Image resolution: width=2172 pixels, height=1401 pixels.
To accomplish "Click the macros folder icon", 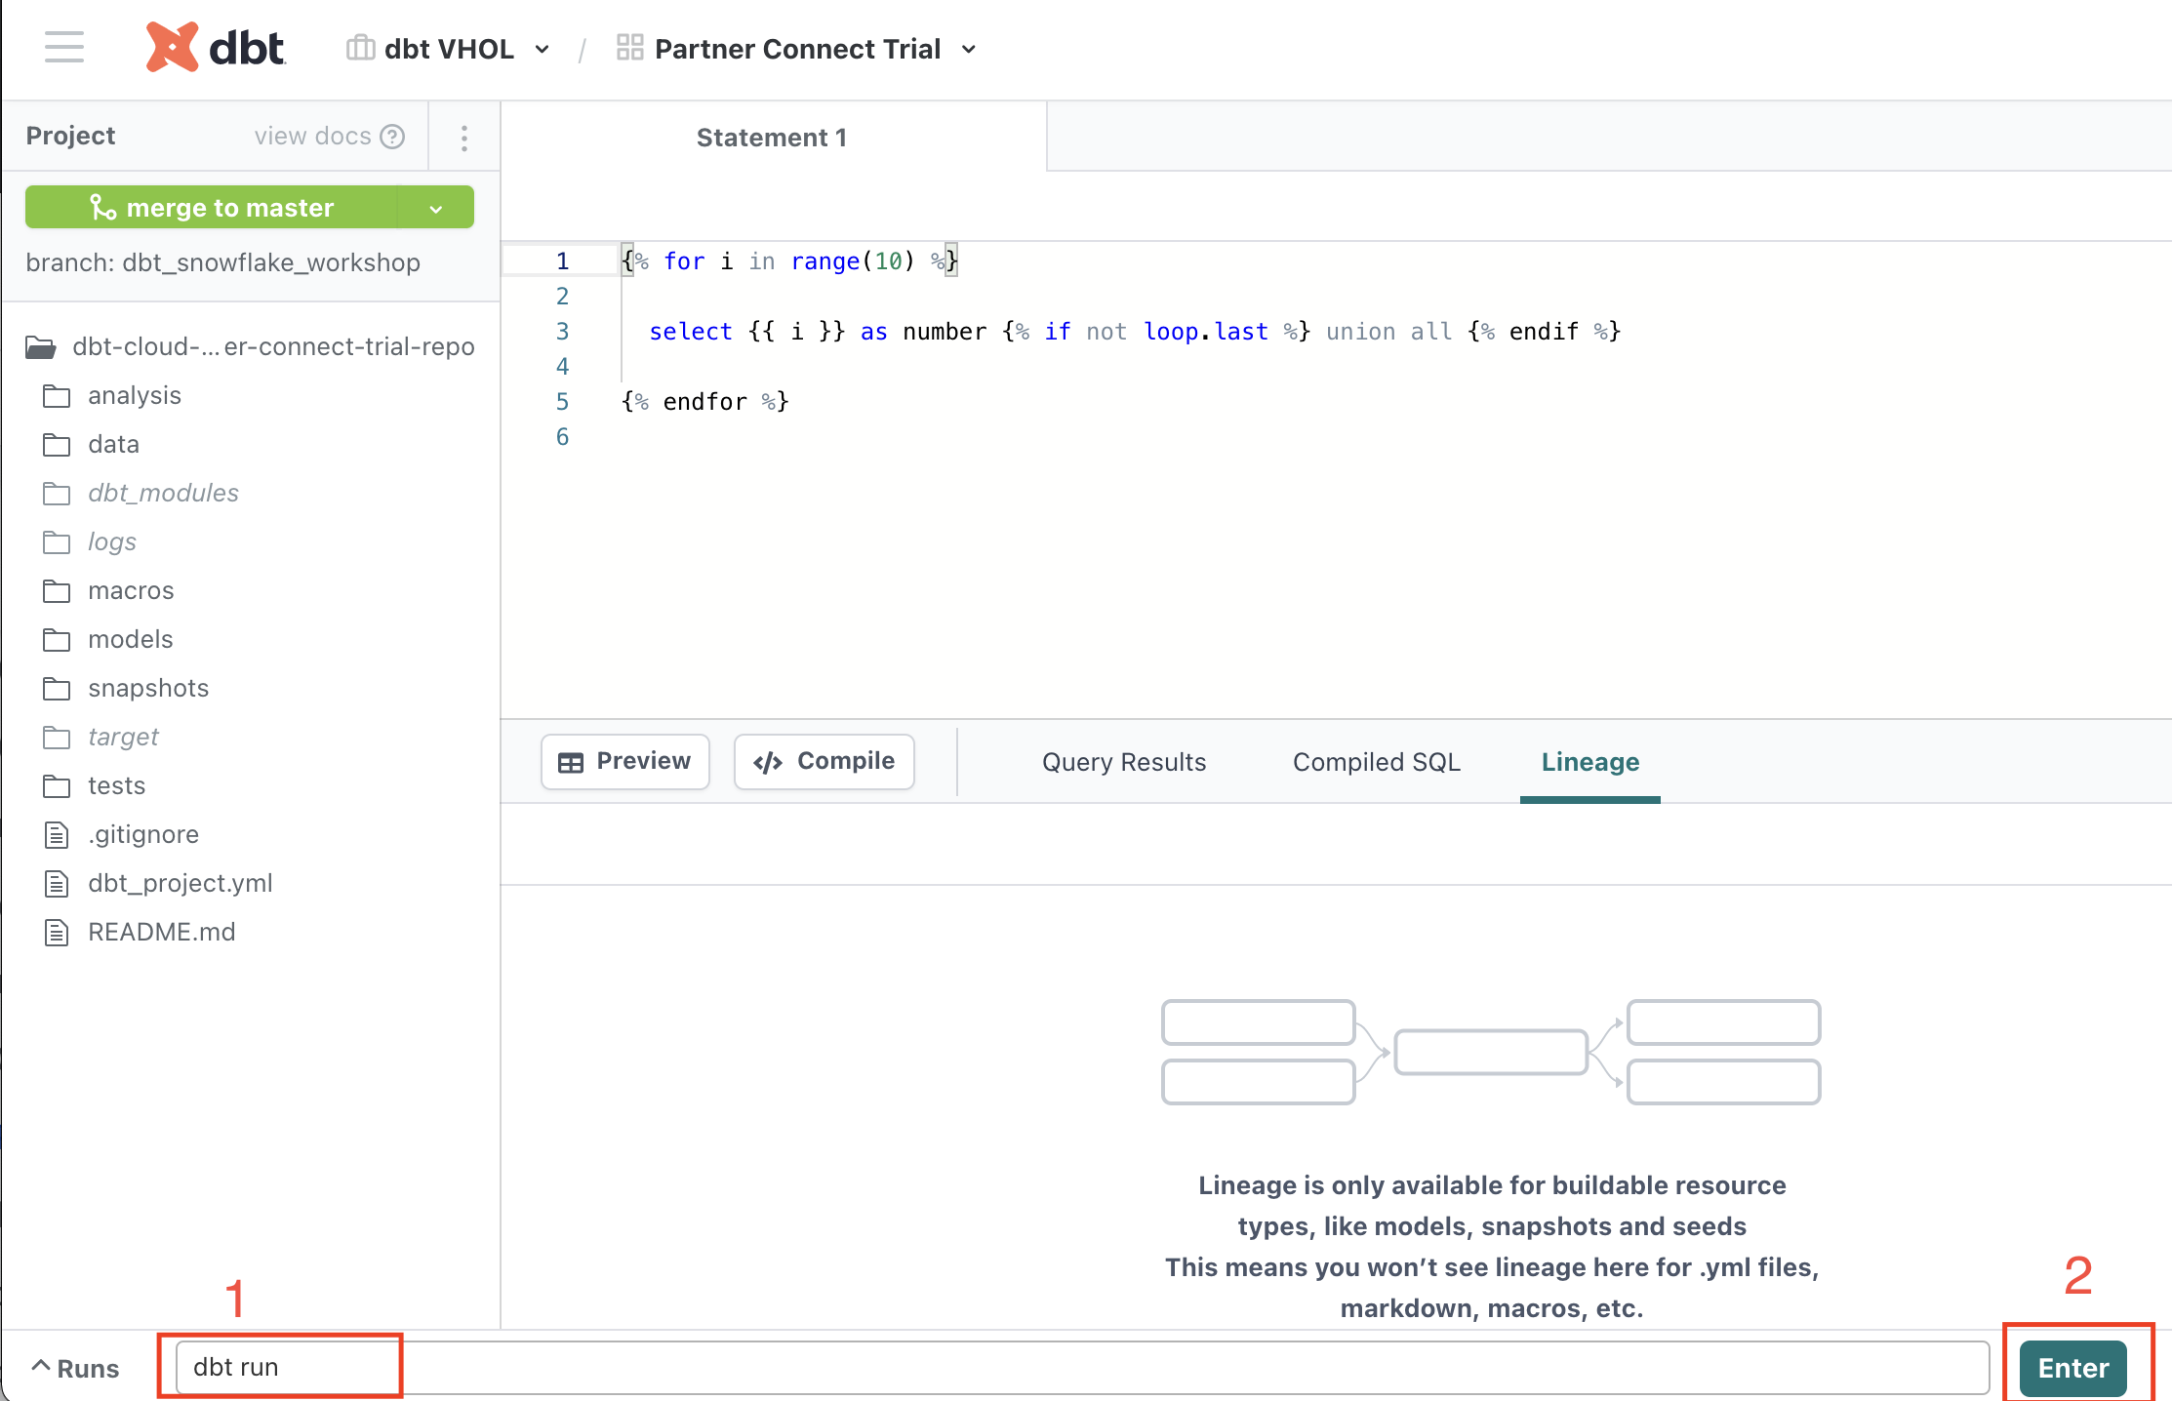I will coord(57,591).
